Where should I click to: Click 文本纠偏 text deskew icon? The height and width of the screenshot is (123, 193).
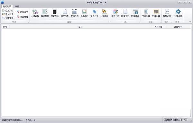[146, 13]
